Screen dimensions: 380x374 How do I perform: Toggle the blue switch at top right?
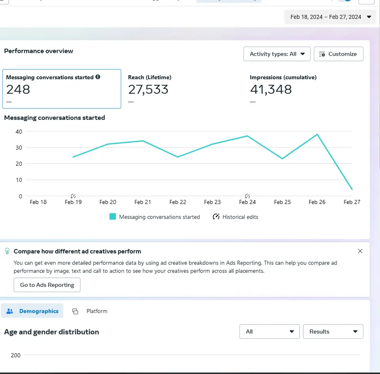pyautogui.click(x=344, y=0)
